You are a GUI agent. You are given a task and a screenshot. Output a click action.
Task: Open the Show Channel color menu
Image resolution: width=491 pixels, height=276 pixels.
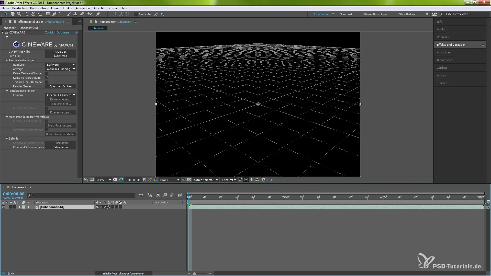pyautogui.click(x=155, y=180)
